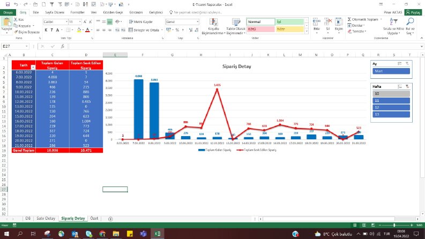Increase indent icon in alignment group

click(x=123, y=30)
